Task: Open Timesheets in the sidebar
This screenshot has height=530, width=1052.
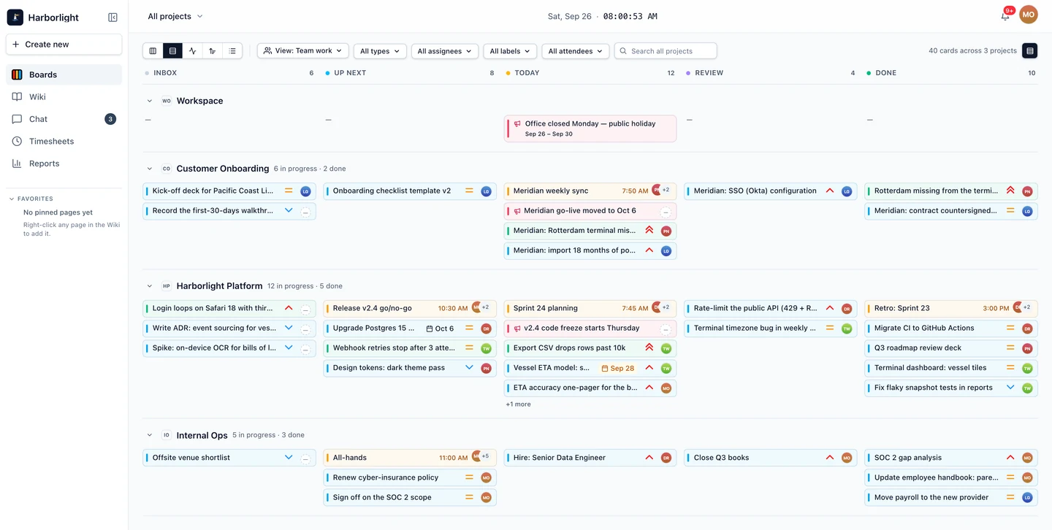Action: 64,141
